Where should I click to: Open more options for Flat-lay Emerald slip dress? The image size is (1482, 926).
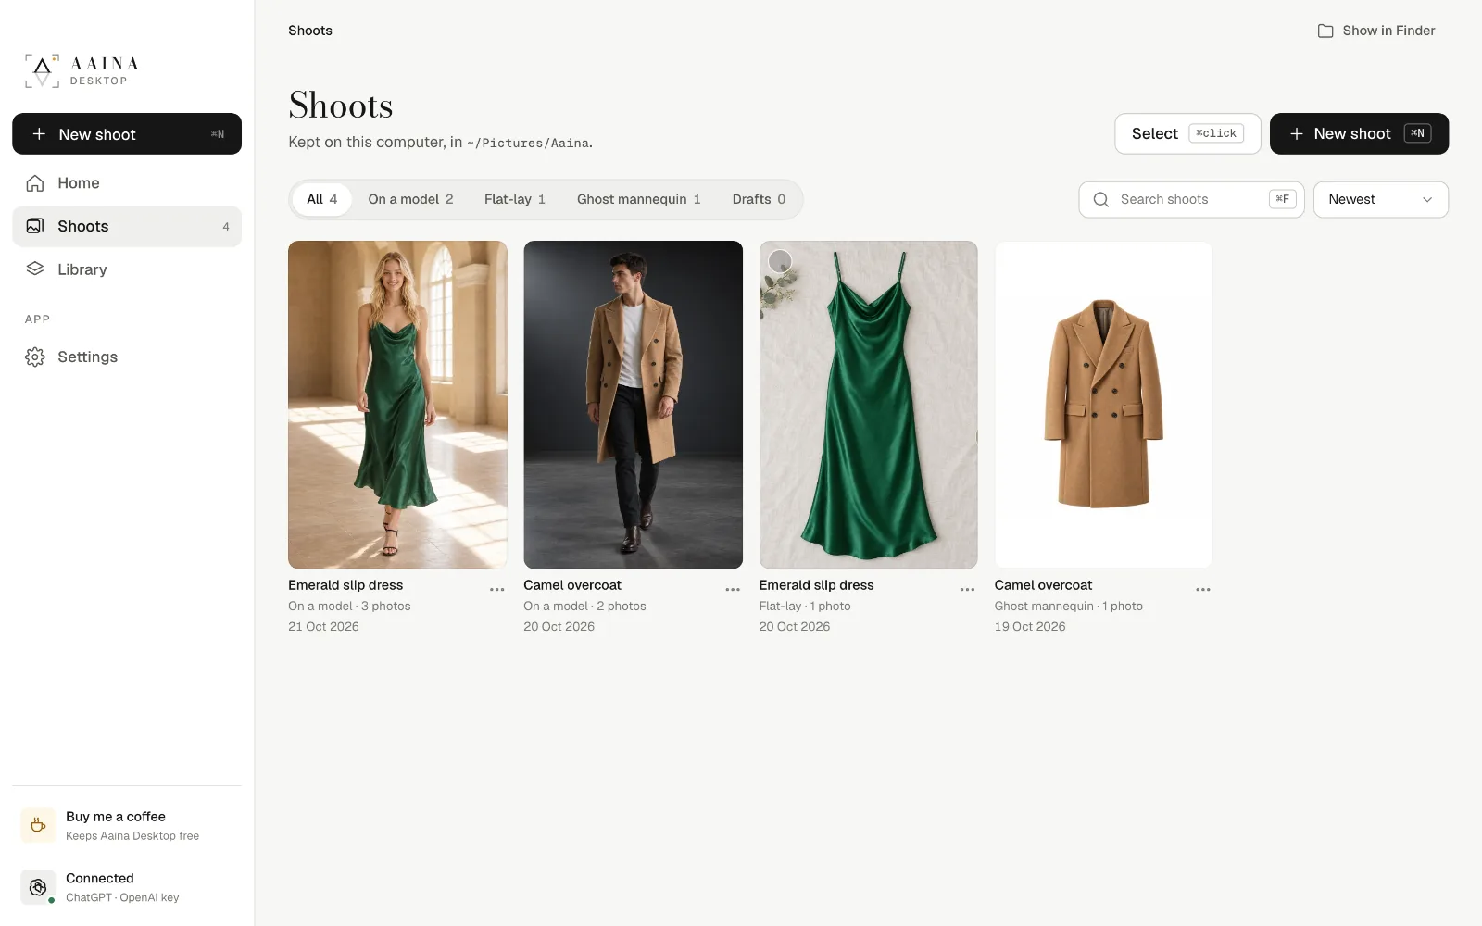(968, 590)
